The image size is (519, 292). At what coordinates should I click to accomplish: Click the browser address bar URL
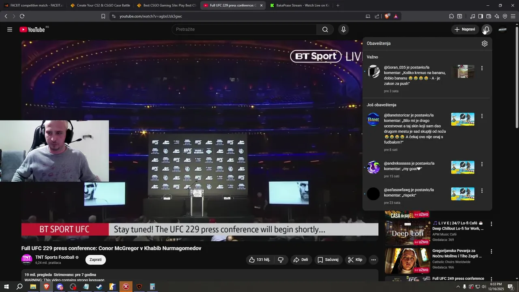(x=151, y=16)
